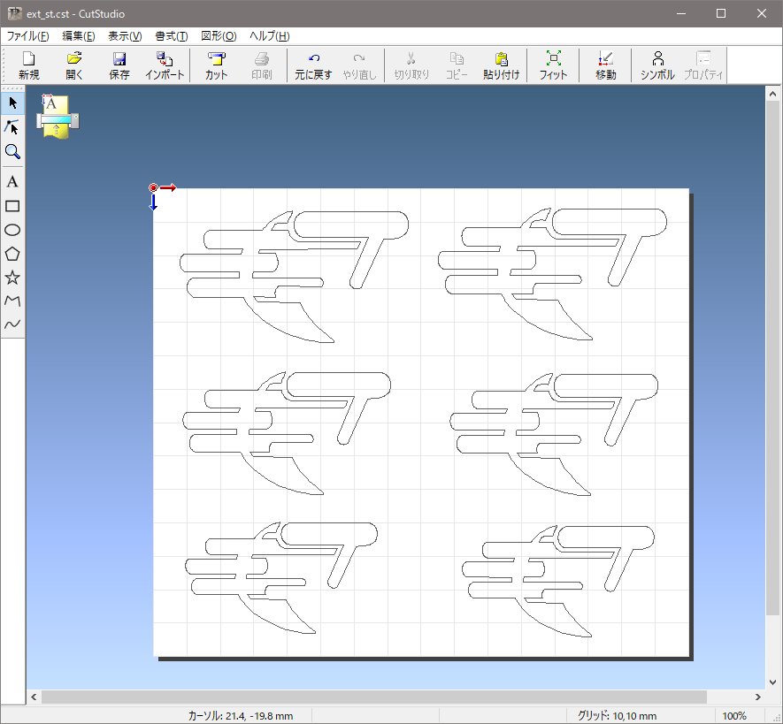
Task: Open the シンボル symbol tool
Action: [657, 66]
